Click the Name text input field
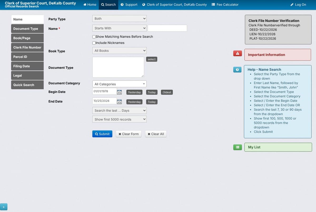Image resolution: width=316 pixels, height=212 pixels. pos(167,28)
